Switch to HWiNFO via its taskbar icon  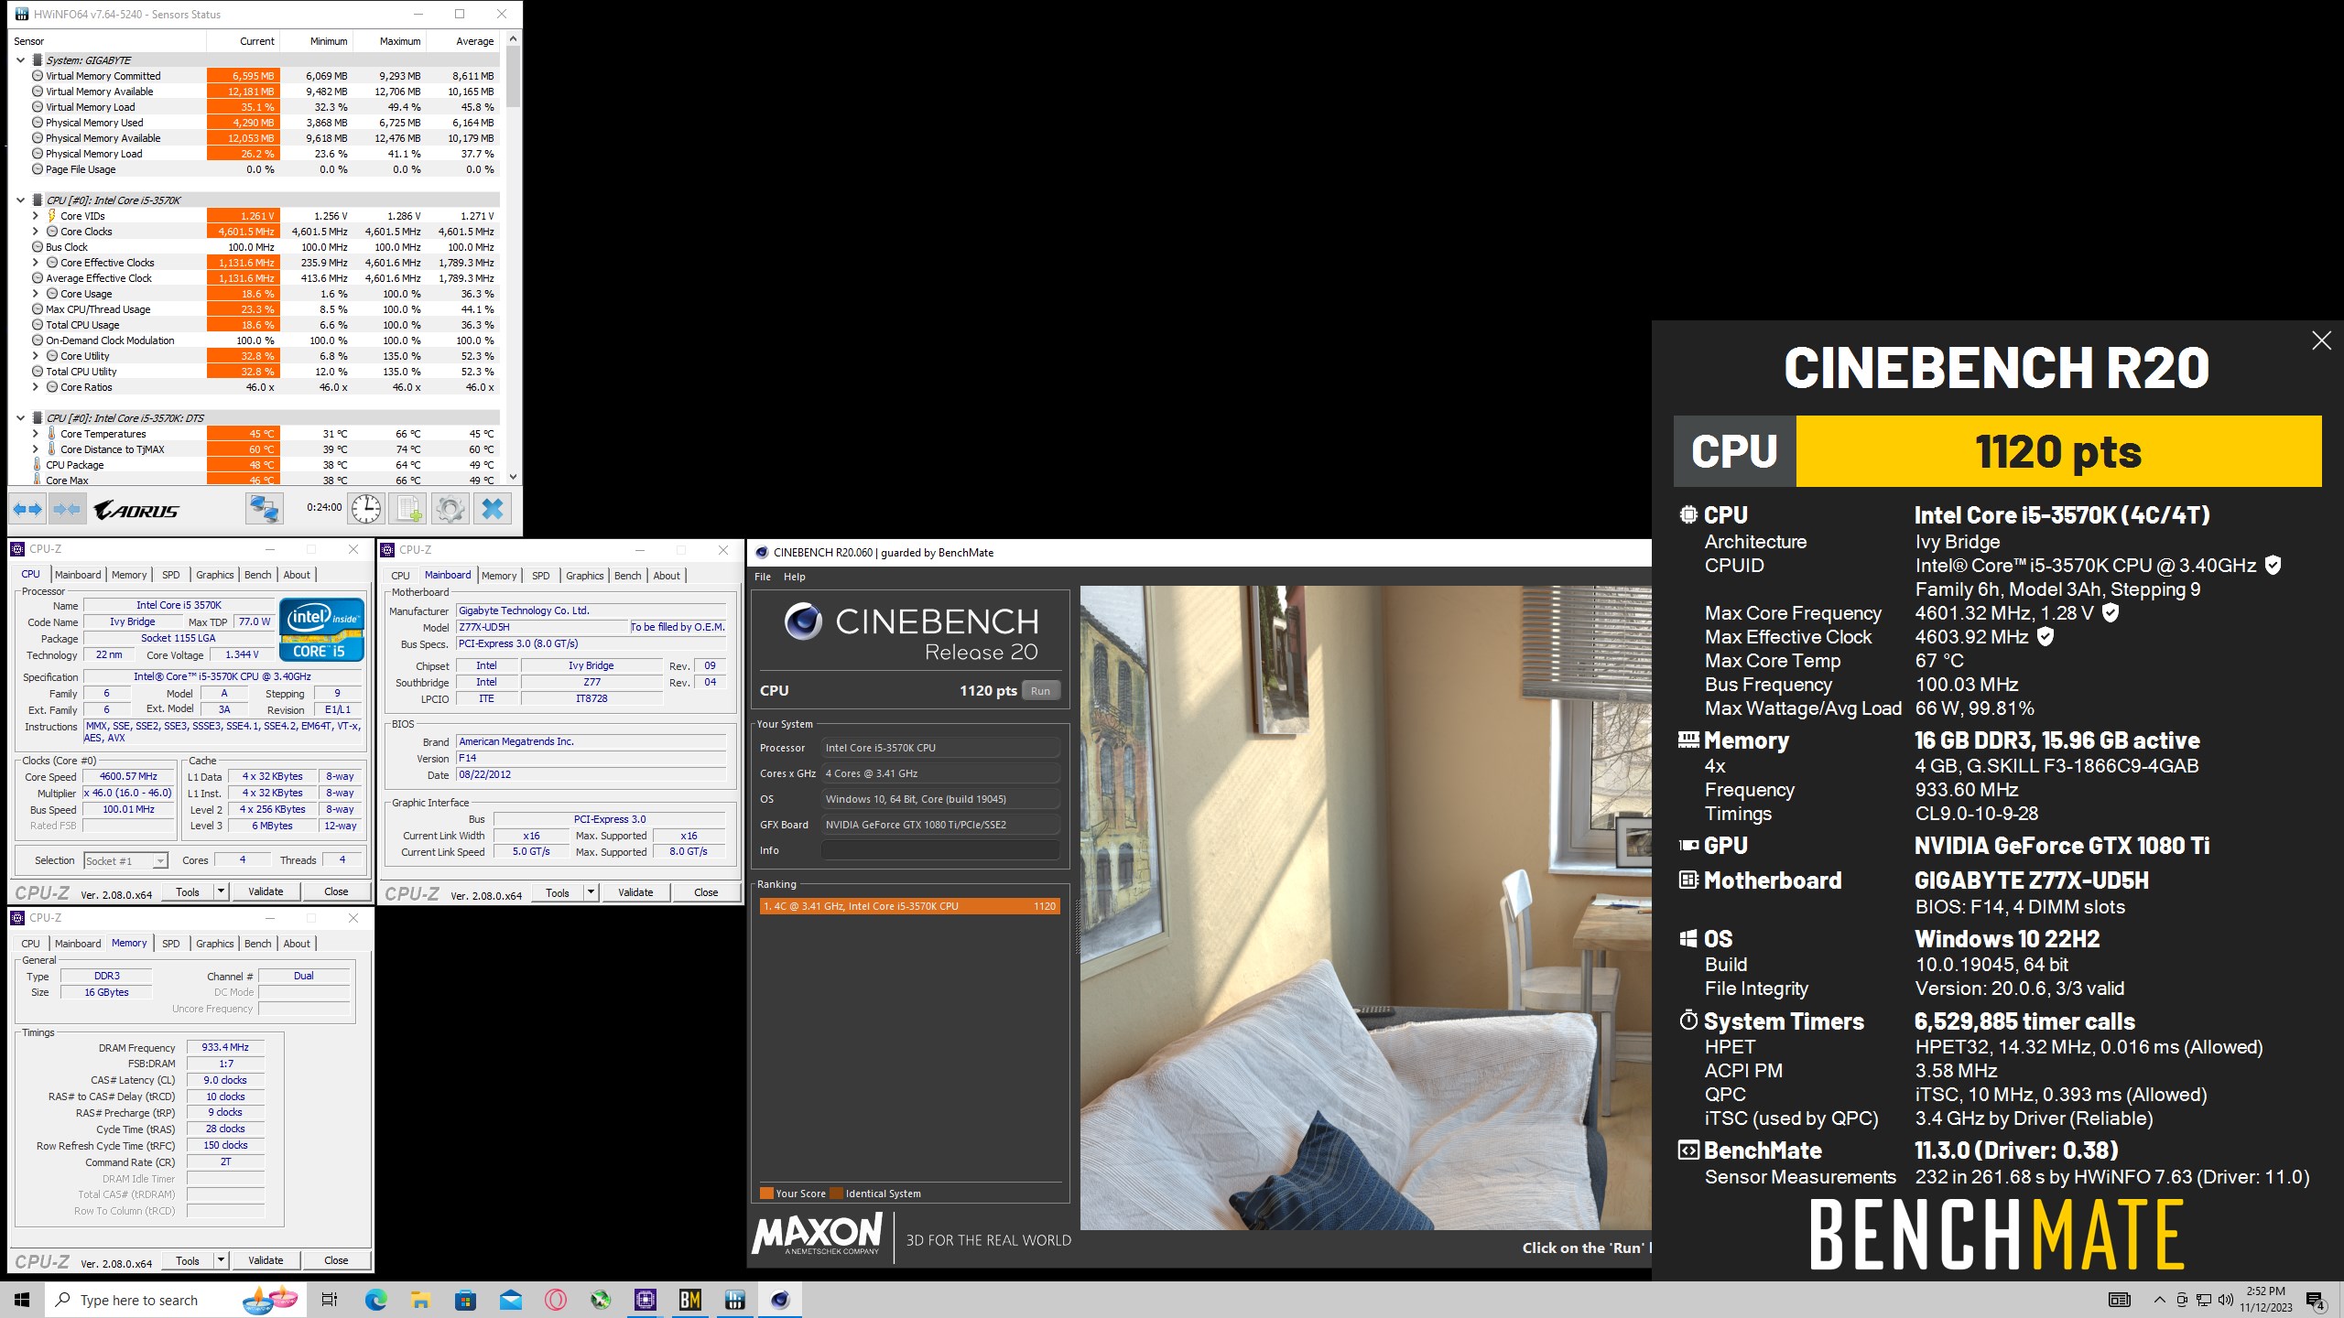click(x=734, y=1300)
